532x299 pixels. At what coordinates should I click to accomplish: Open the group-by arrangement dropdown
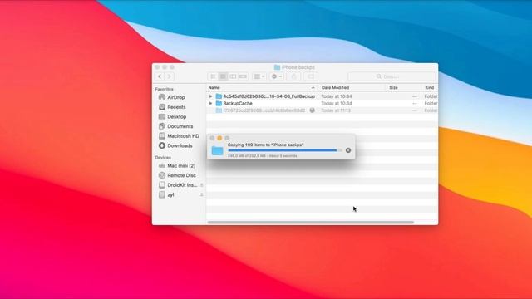tap(259, 76)
